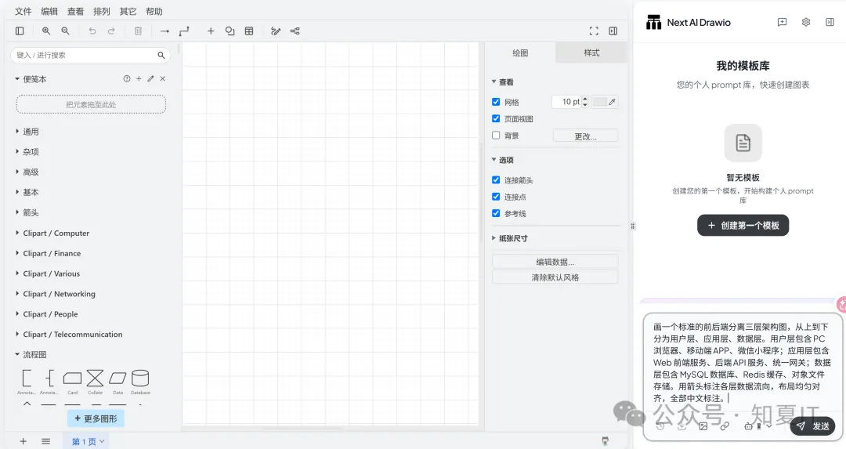Toggle the format panel icon

613,31
